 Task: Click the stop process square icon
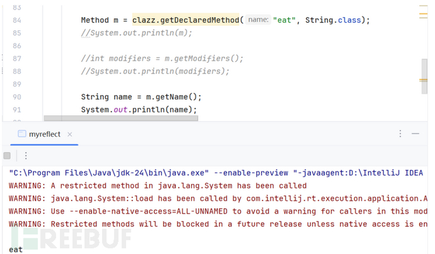tap(7, 156)
